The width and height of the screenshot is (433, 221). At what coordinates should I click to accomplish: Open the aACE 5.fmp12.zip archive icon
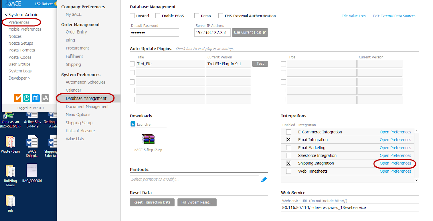click(148, 139)
